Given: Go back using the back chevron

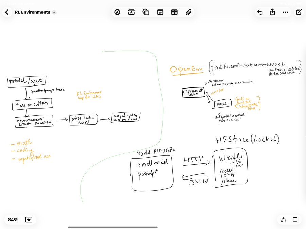Looking at the screenshot, I should (7, 12).
